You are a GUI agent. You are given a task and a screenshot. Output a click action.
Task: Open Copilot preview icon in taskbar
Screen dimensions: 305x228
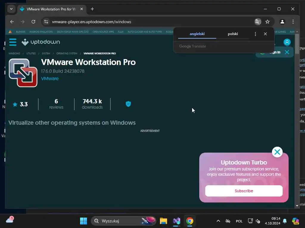click(295, 221)
